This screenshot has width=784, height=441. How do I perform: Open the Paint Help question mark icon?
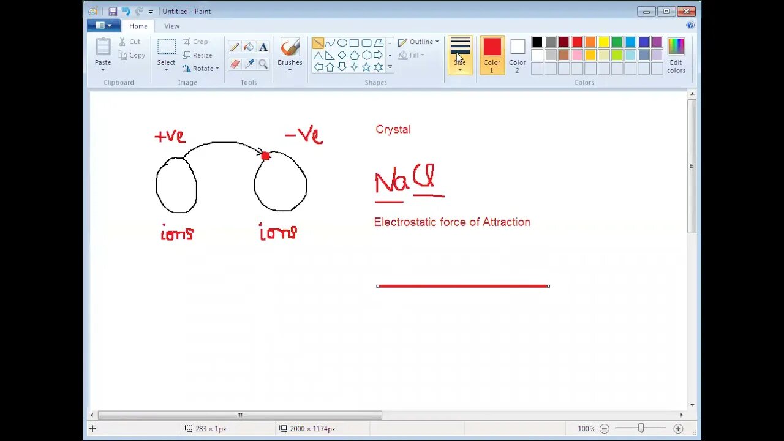click(x=690, y=25)
